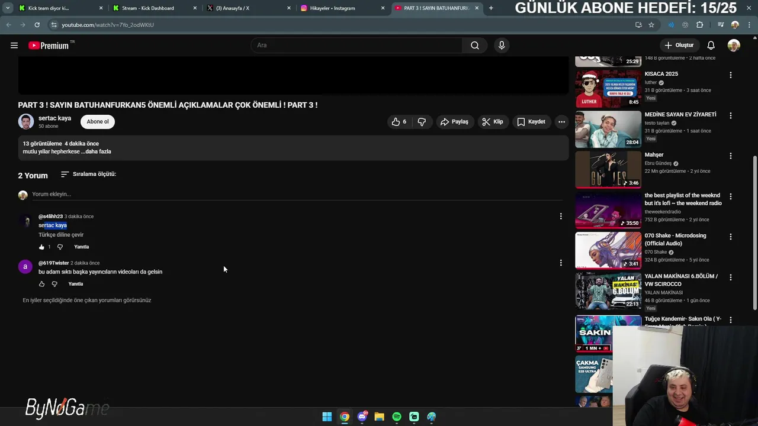Start voice search with the microphone icon

pos(502,46)
